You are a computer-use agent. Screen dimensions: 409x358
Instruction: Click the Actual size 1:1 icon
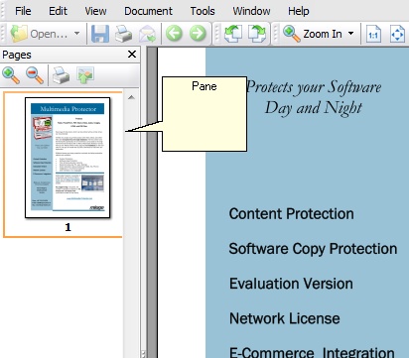pos(373,34)
